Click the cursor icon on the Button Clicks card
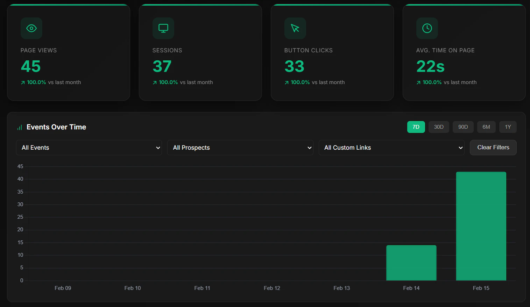This screenshot has height=307, width=530. click(295, 28)
